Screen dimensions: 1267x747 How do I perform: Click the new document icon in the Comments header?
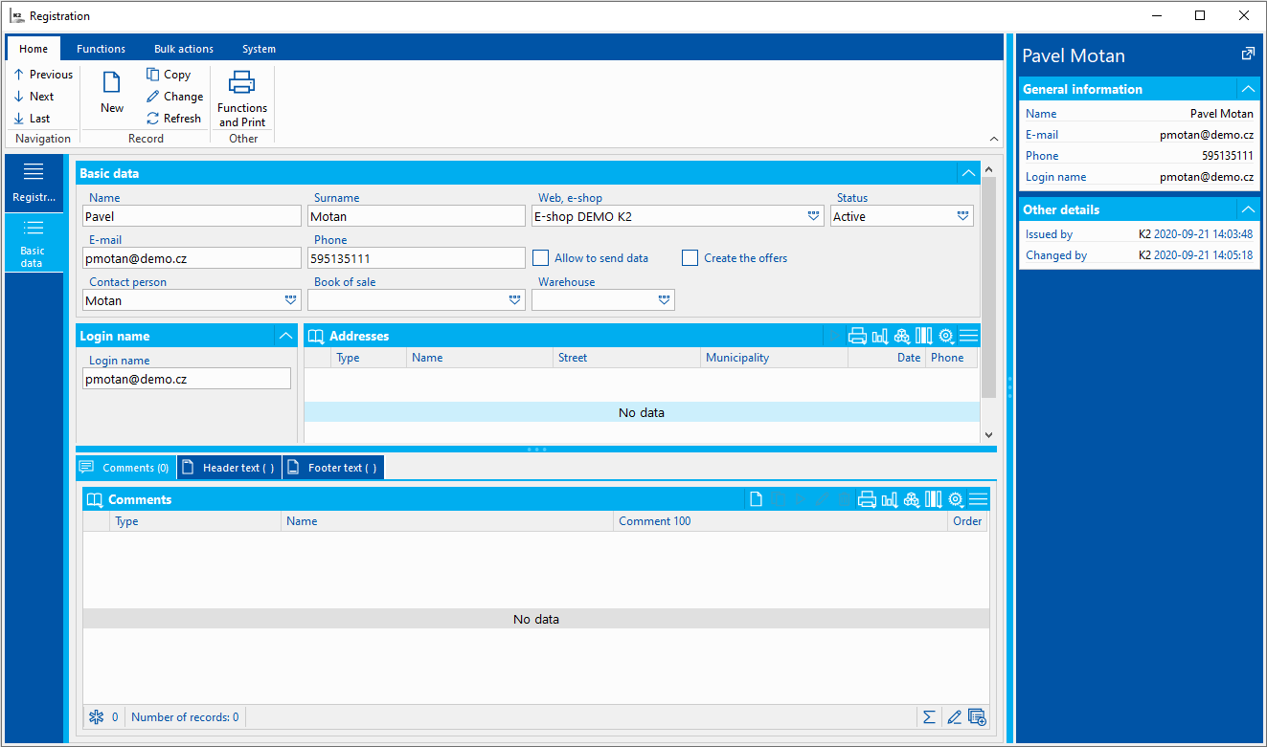coord(756,499)
